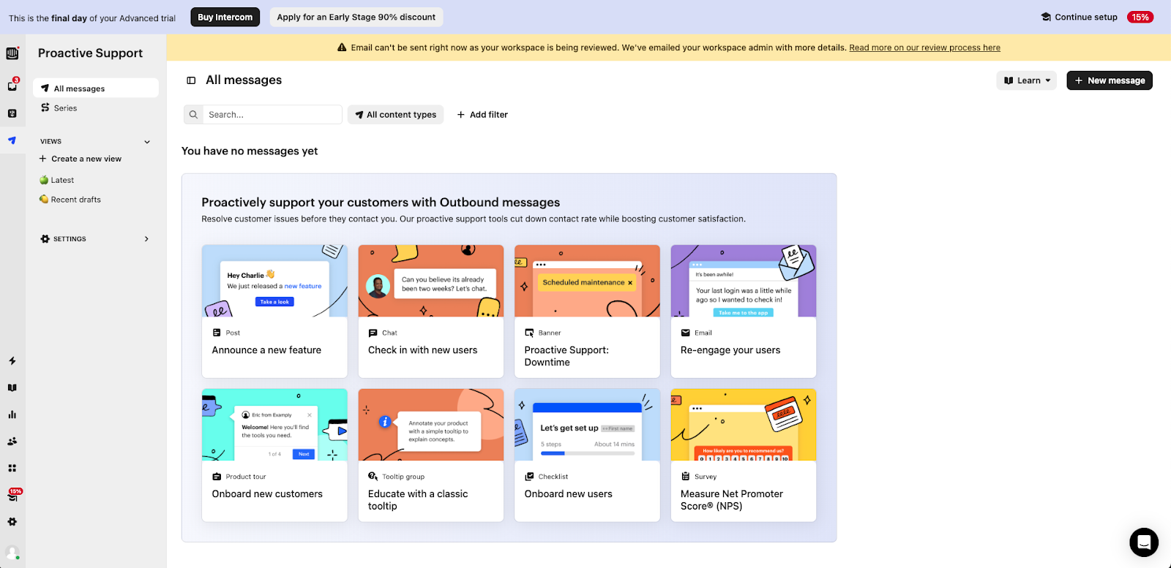Click the Survey type icon

[686, 477]
